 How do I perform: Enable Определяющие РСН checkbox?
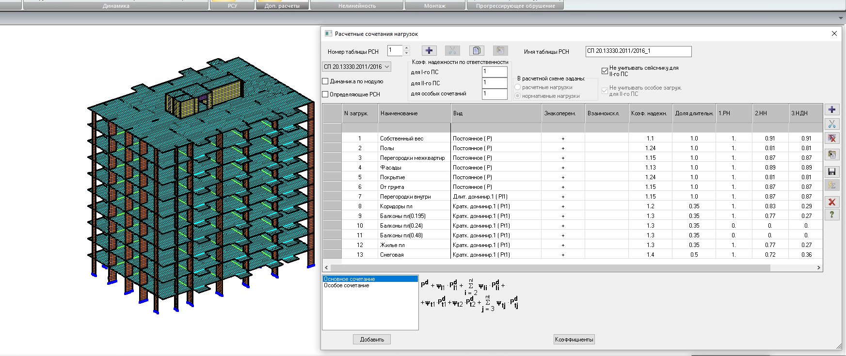coord(325,94)
